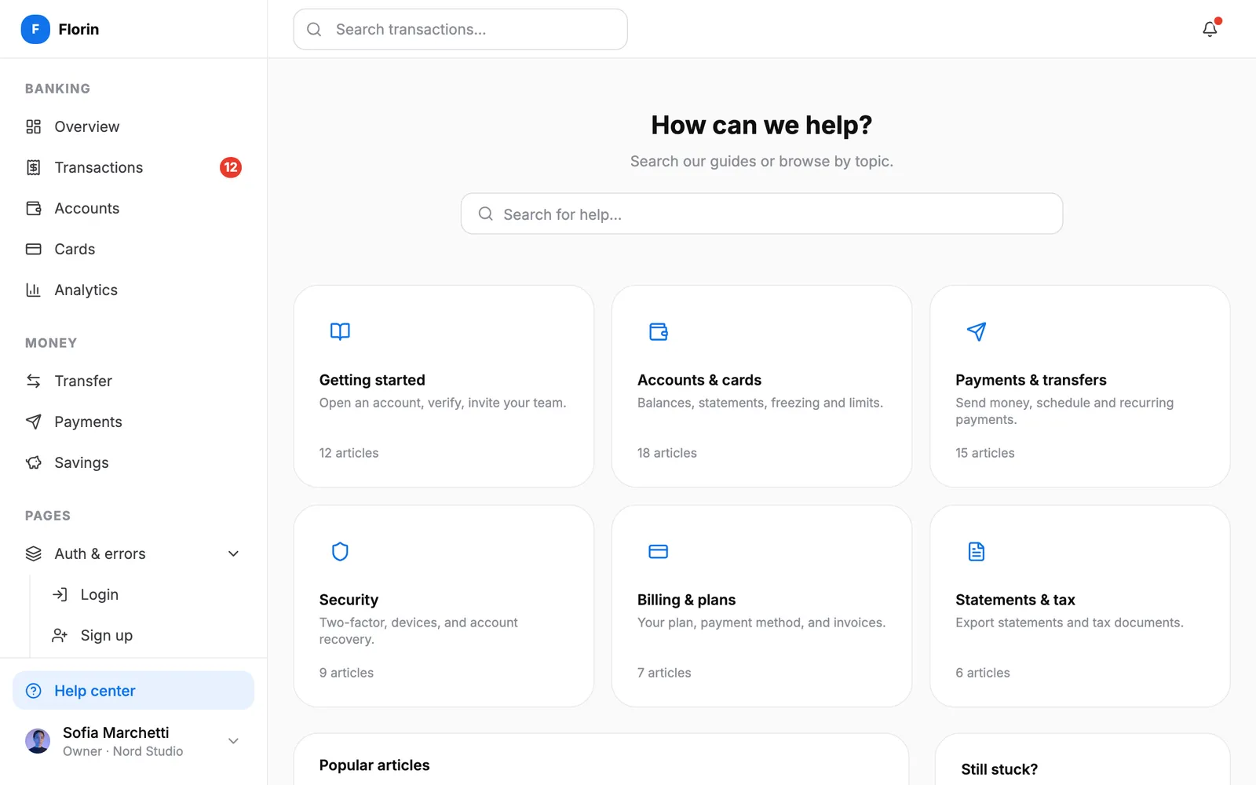Open the Payments & transfers topic
Screen dimensions: 1256x785
coord(1079,386)
